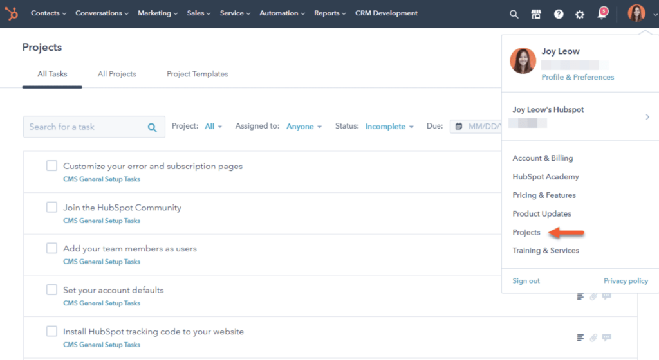Open CMS General Setup Tasks link under Set account defaults
Image resolution: width=659 pixels, height=360 pixels.
pyautogui.click(x=101, y=303)
